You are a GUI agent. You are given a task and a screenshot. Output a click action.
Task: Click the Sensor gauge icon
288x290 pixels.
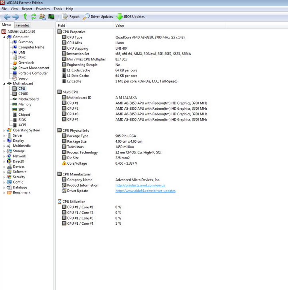pyautogui.click(x=15, y=79)
